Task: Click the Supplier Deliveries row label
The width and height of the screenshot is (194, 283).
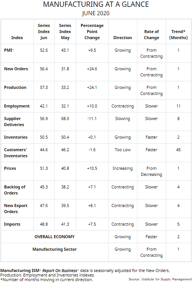Action: [14, 122]
